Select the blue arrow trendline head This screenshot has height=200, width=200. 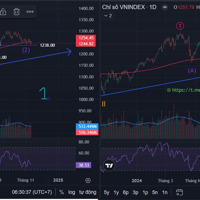(x=70, y=52)
